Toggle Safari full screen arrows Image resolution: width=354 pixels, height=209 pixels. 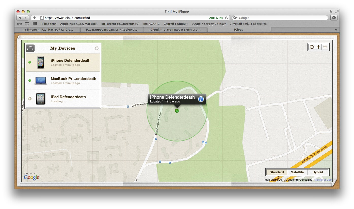tap(336, 12)
